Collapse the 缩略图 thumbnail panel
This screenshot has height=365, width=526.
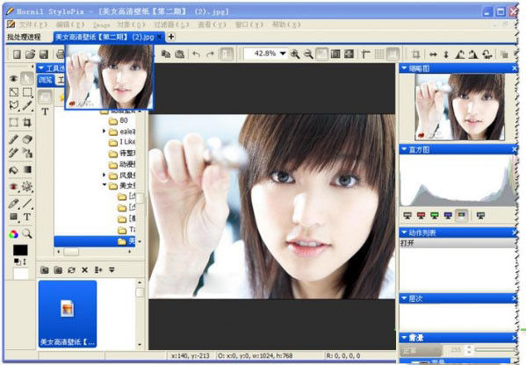404,68
